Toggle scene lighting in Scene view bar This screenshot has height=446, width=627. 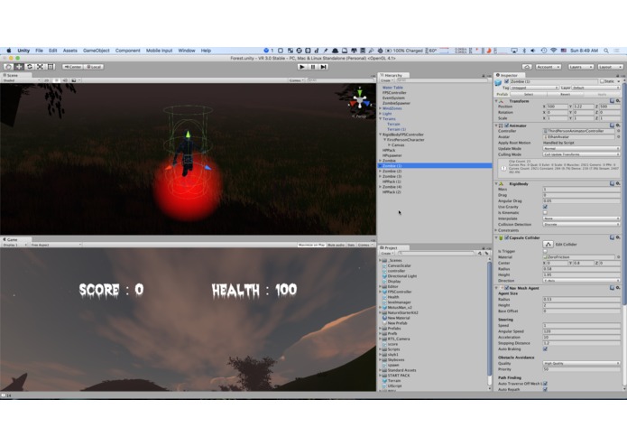(56, 80)
